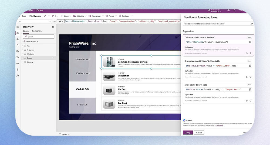Expand the Shipping screen in tree
Screen dimensions: 270x145
22,62
